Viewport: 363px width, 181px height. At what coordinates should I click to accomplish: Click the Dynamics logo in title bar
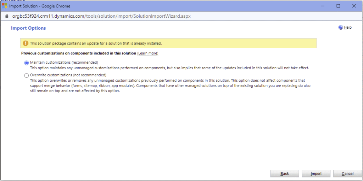[x=5, y=6]
